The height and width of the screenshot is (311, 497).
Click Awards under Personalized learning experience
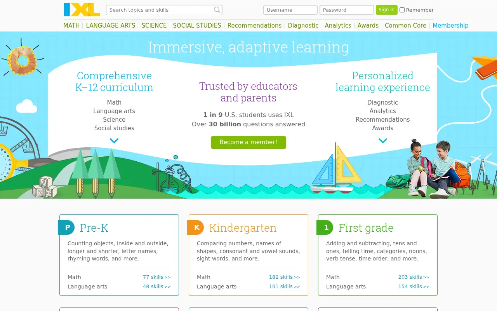[383, 128]
